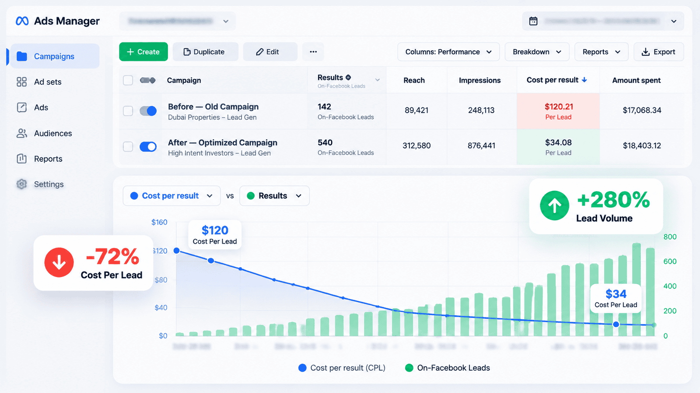This screenshot has width=700, height=393.
Task: Open the Results metric dropdown in chart
Action: pos(274,196)
